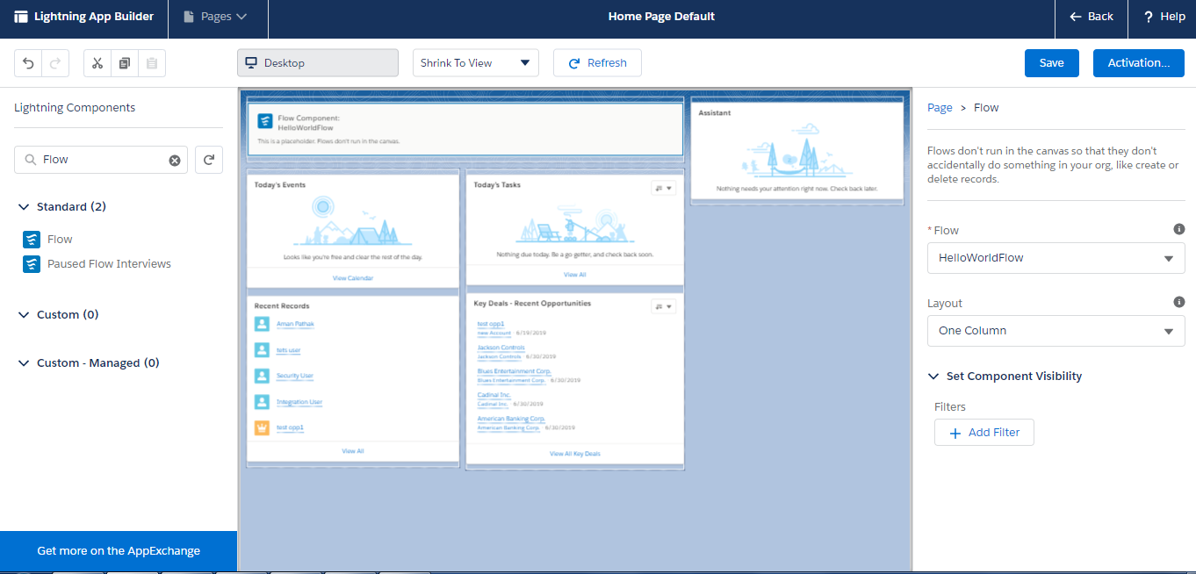
Task: Focus the component search field
Action: pyautogui.click(x=101, y=160)
